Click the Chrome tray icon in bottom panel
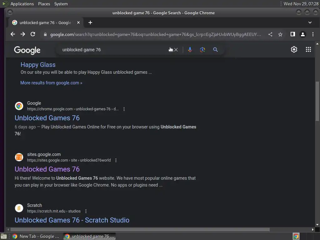320x240 pixels. 296,237
